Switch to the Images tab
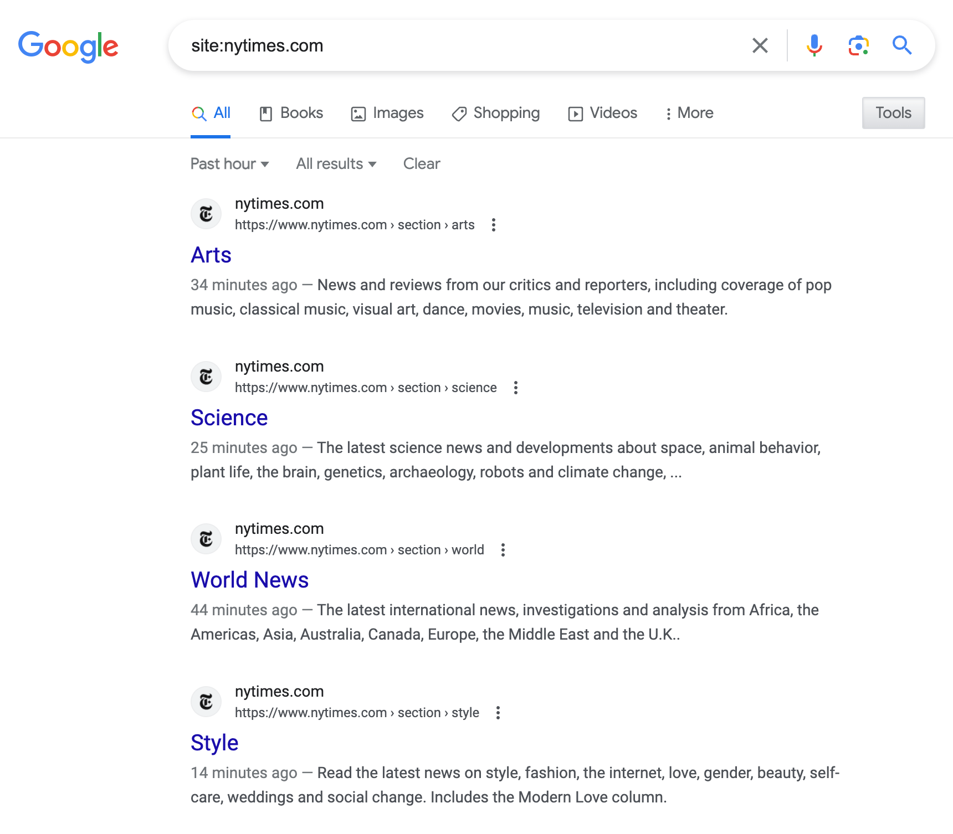The width and height of the screenshot is (953, 834). (x=387, y=113)
